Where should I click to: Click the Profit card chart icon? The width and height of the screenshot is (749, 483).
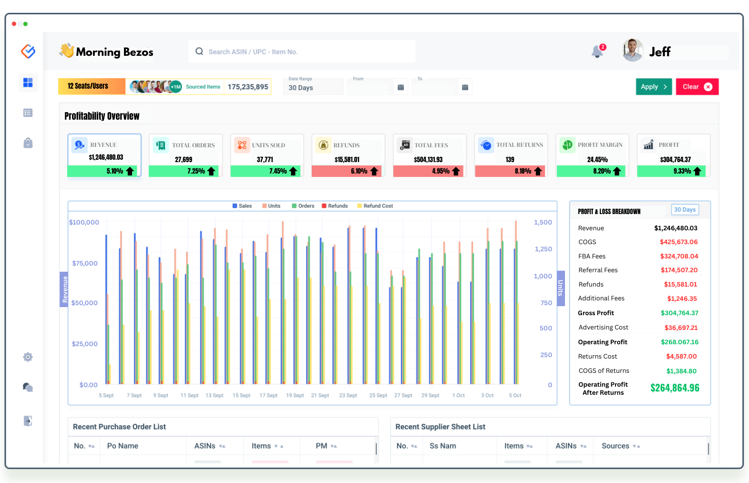click(648, 144)
